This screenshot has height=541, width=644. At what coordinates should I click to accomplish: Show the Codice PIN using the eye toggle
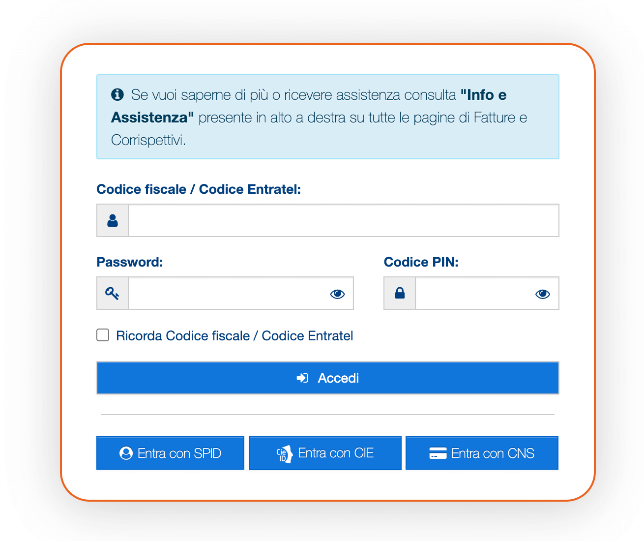point(542,293)
